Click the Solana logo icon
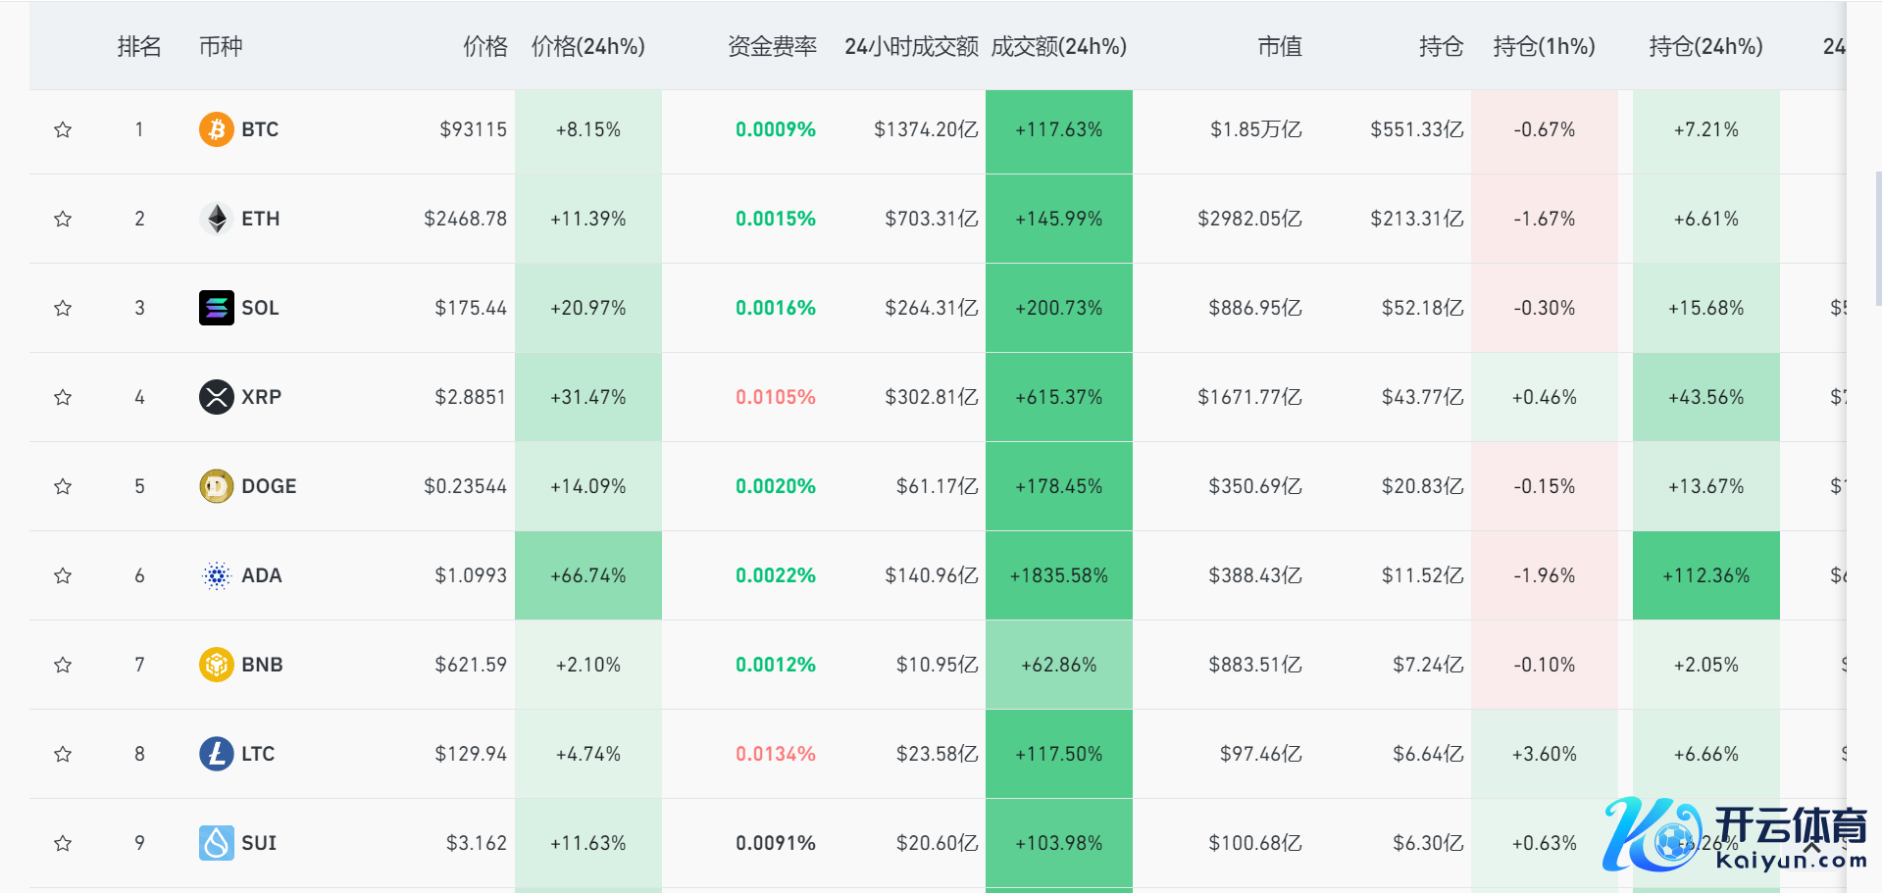Viewport: 1882px width, 893px height. 216,308
